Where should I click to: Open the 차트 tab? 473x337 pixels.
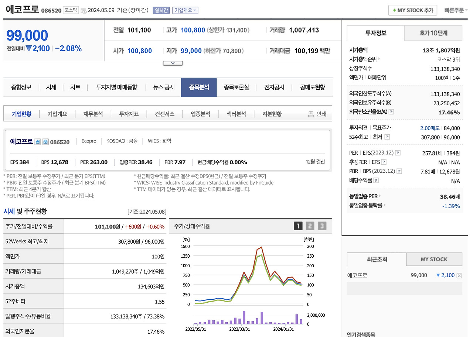75,87
